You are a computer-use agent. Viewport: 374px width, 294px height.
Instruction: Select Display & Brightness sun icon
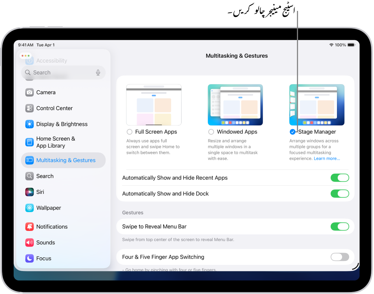[x=29, y=124]
